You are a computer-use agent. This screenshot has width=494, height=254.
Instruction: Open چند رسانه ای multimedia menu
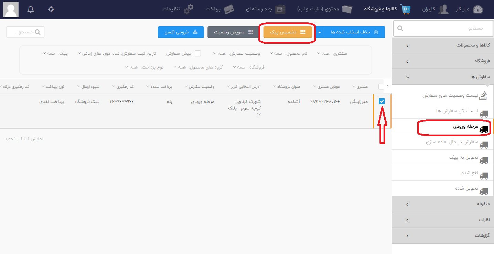pyautogui.click(x=266, y=9)
